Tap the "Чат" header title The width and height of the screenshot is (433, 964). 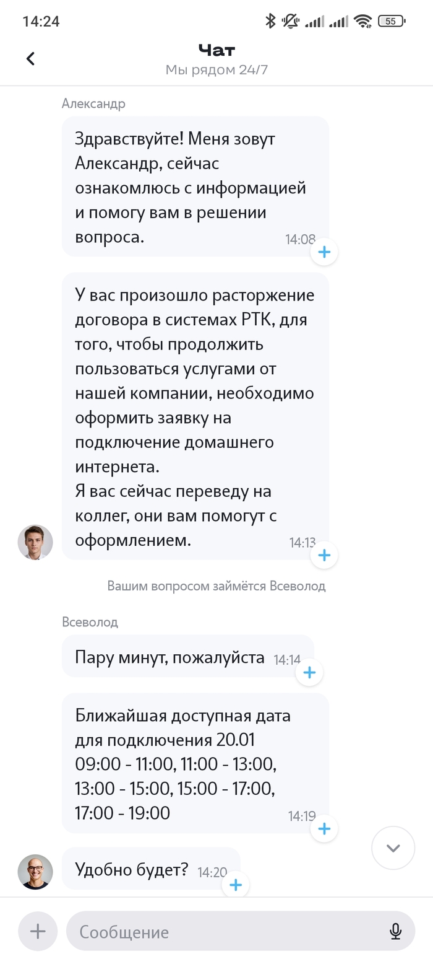pos(216,50)
